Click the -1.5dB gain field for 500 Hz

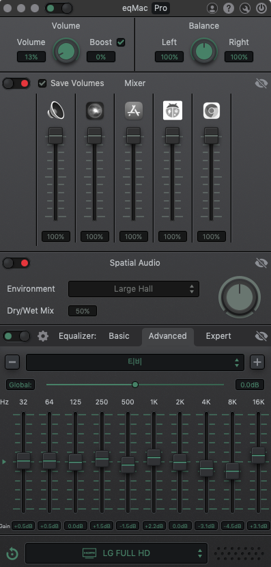128,526
